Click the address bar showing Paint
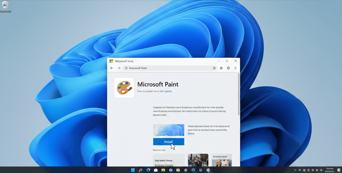Viewport: 342px width, 173px height. coord(167,68)
